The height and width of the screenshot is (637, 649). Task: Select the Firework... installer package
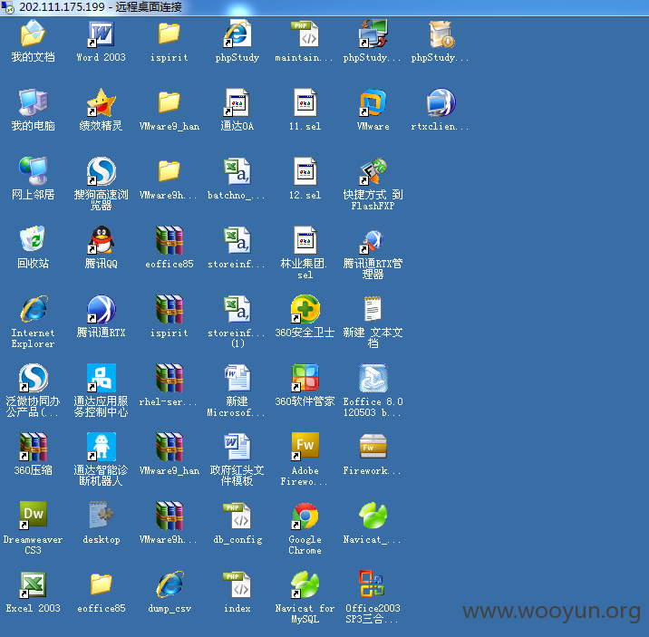pyautogui.click(x=373, y=446)
